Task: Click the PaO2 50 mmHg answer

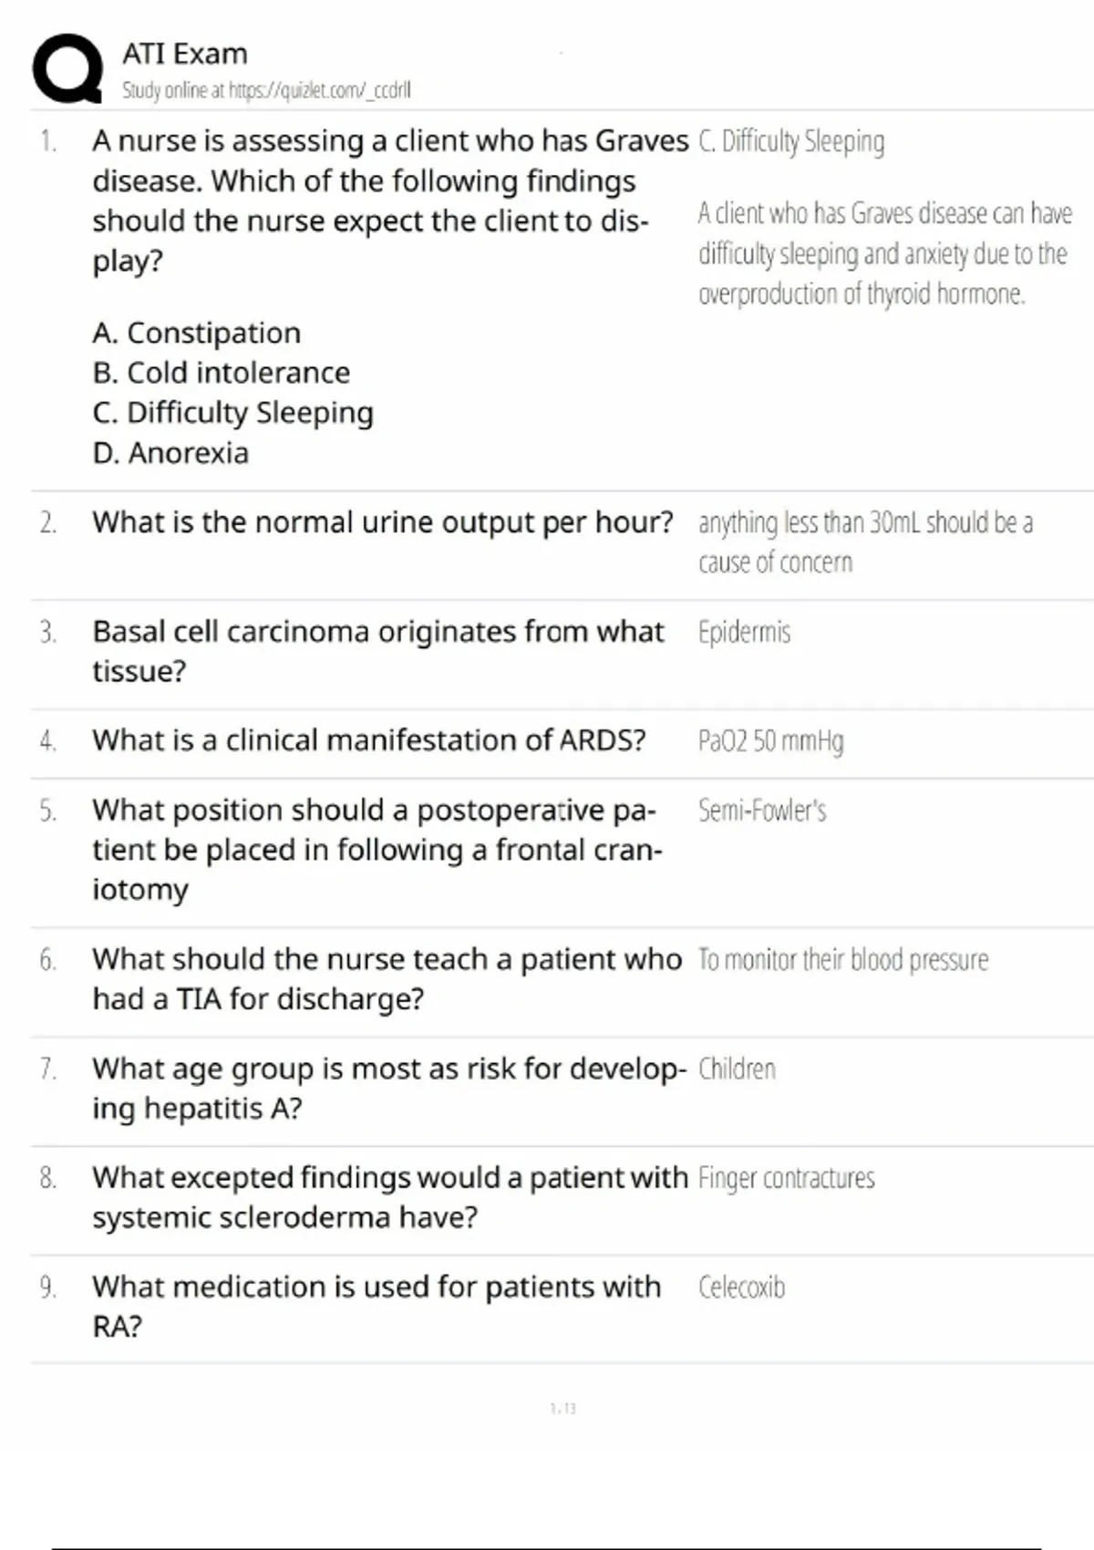Action: (x=770, y=740)
